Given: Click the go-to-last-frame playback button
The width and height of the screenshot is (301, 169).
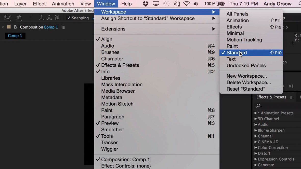Looking at the screenshot, I should [291, 86].
